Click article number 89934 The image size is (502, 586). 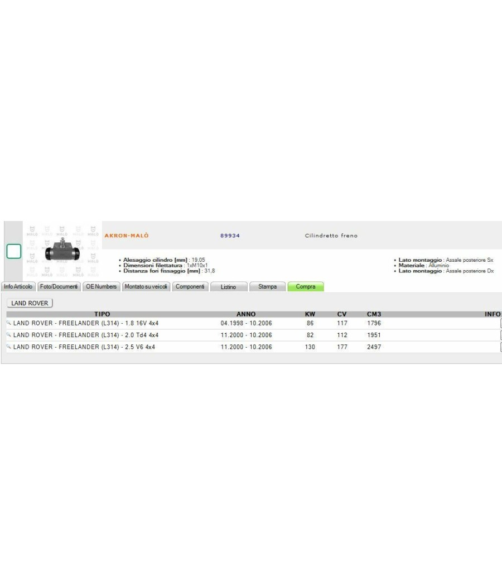[x=230, y=236]
